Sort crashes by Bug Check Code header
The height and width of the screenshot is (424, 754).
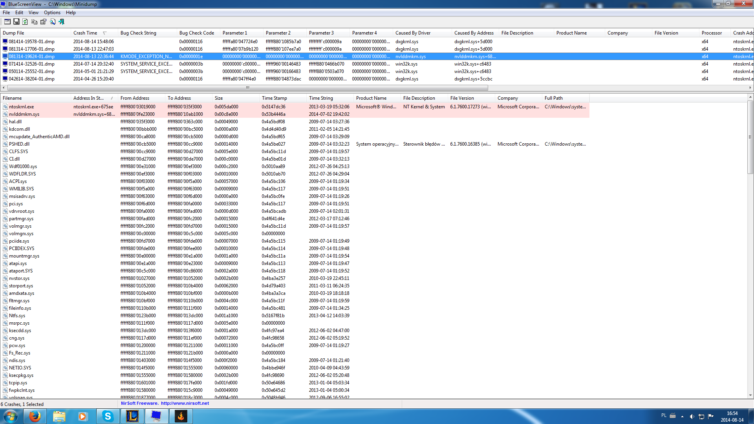pyautogui.click(x=198, y=33)
